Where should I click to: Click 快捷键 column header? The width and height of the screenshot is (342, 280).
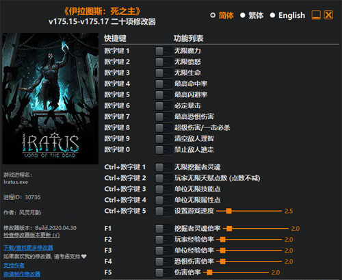click(115, 38)
